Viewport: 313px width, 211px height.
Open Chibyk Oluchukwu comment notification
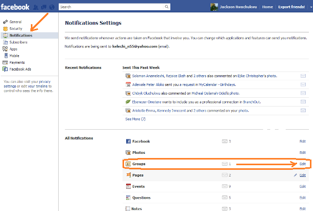[x=186, y=93]
